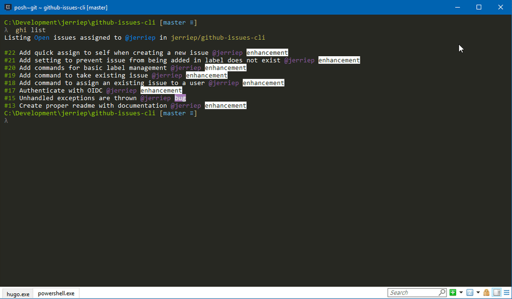
Task: Click issue number #17
Action: pyautogui.click(x=10, y=90)
